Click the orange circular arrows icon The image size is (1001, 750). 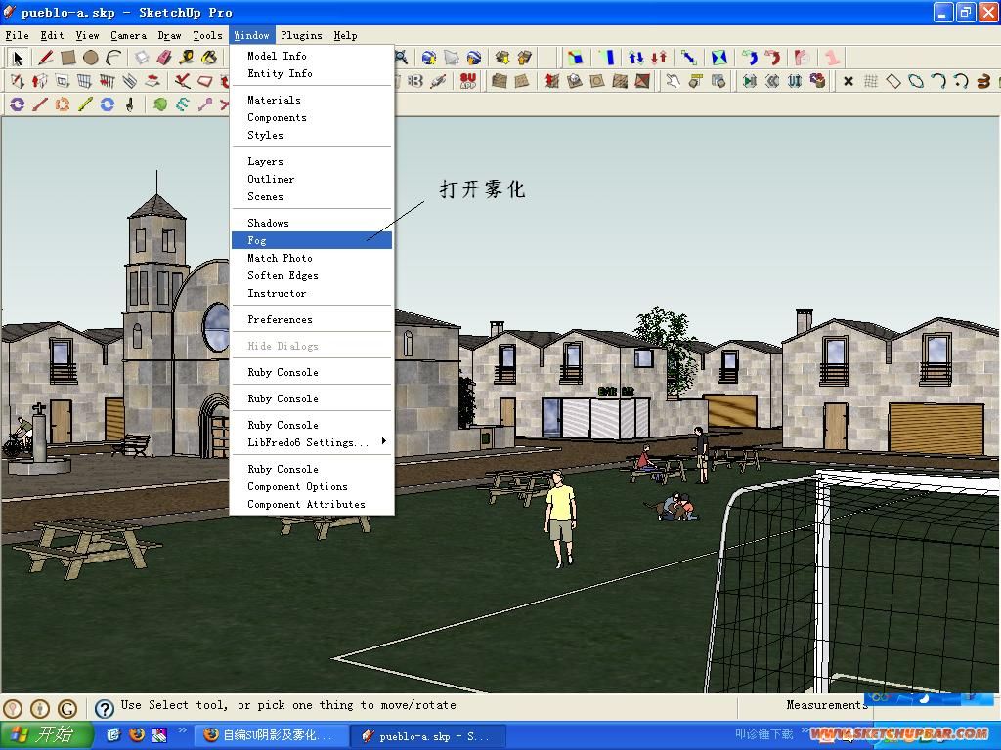(x=63, y=104)
